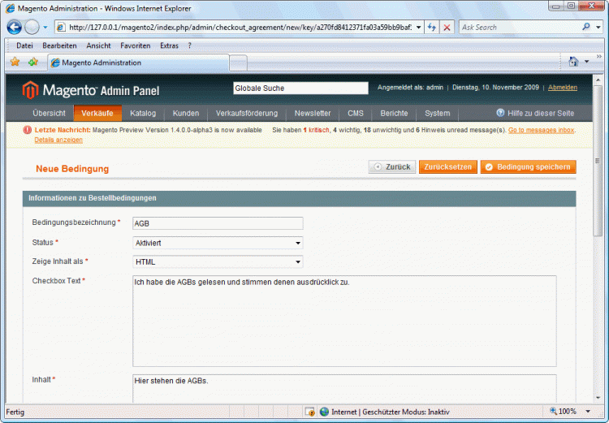The image size is (609, 423).
Task: Open the Favoriten menu in menu bar
Action: point(135,45)
